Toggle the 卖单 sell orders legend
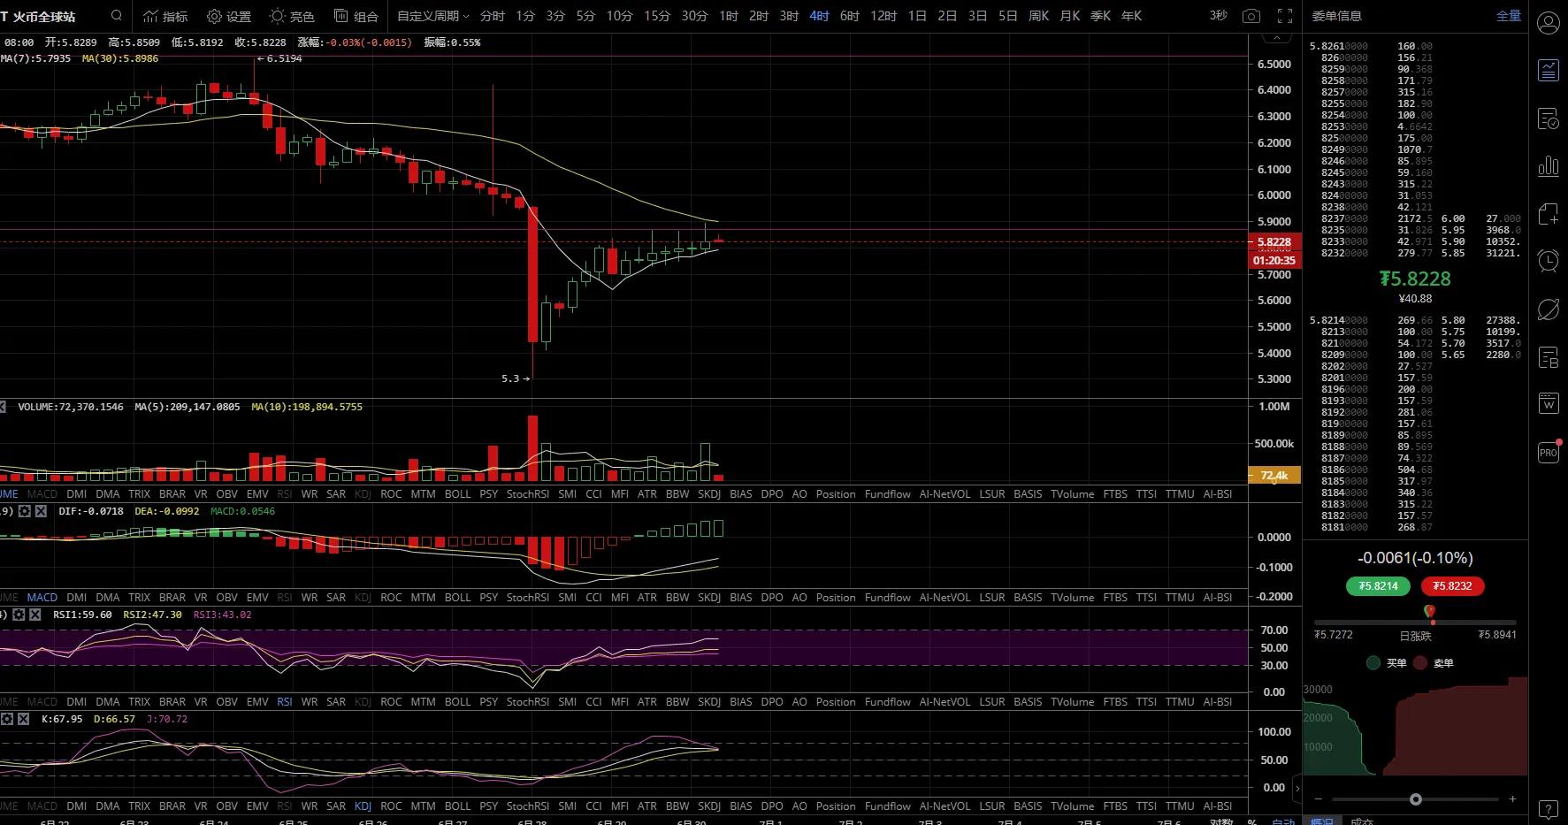 pos(1433,663)
